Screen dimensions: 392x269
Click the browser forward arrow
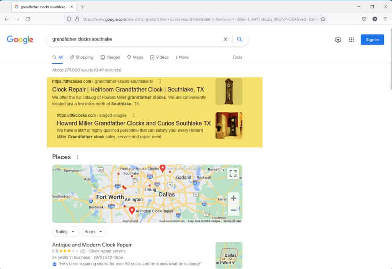pyautogui.click(x=17, y=19)
